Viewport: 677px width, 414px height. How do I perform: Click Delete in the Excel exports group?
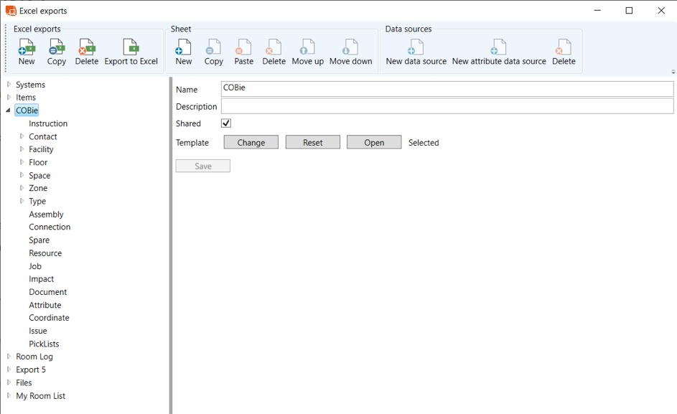click(87, 52)
